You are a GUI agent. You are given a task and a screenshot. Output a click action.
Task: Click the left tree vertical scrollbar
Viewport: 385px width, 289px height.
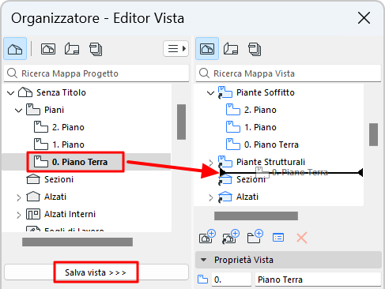181,122
